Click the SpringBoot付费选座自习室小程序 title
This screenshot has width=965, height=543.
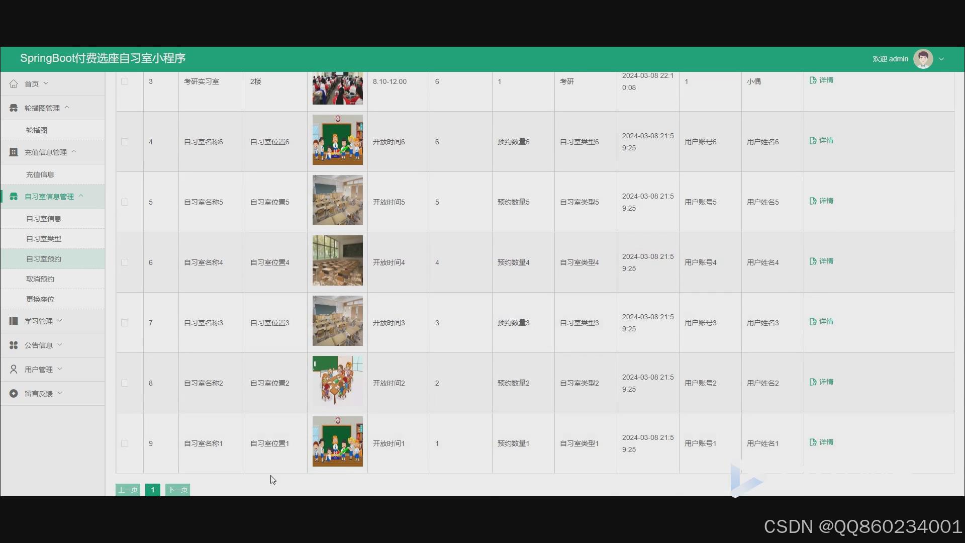point(103,58)
